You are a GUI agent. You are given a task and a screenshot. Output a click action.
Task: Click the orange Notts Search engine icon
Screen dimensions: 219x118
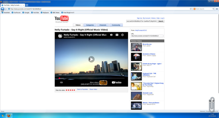[x=195, y=9]
